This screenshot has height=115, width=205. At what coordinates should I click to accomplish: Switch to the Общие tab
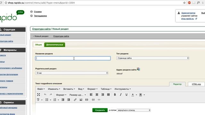click(38, 45)
